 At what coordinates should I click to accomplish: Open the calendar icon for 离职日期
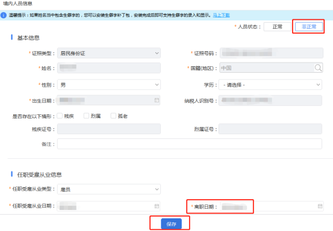tap(320, 206)
